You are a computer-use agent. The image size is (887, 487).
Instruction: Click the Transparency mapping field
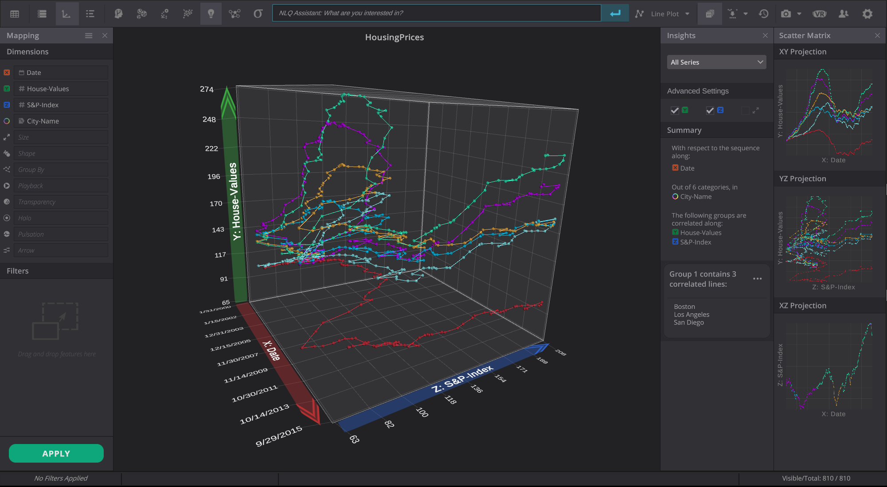tap(61, 202)
